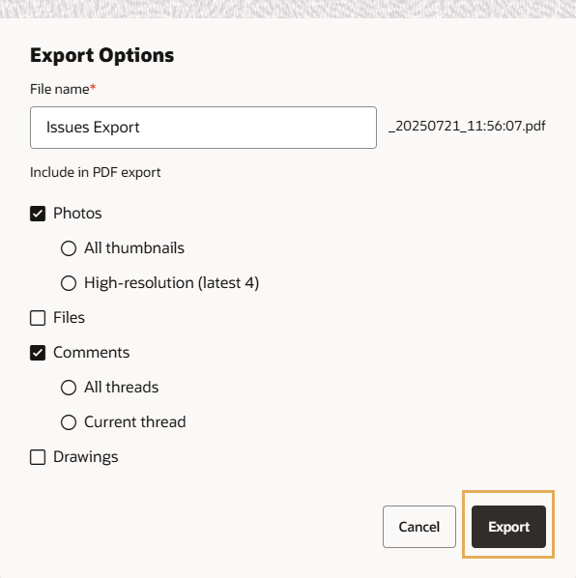Tick the Drawings checkbox box

pos(38,457)
